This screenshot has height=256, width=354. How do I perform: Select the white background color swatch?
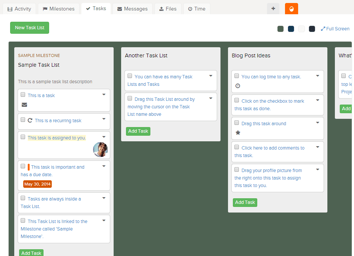click(x=301, y=29)
